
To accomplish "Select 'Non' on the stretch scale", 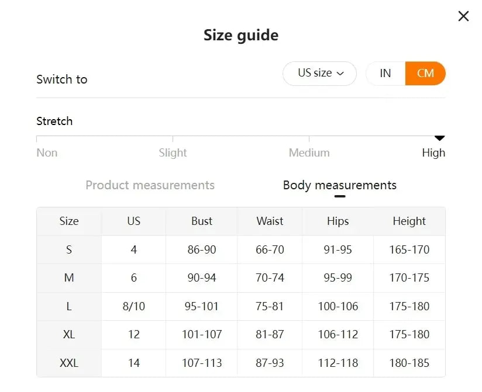I will point(47,152).
